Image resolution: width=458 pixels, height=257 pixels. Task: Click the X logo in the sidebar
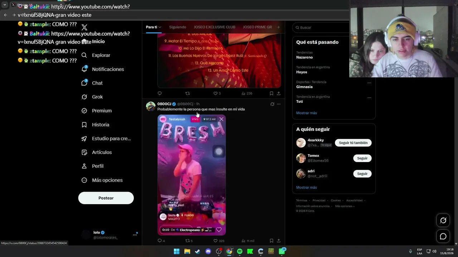tap(84, 27)
